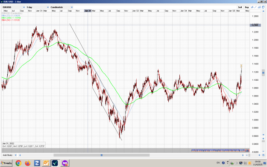Image resolution: width=267 pixels, height=167 pixels.
Task: Select the trend line drawing tool
Action: pyautogui.click(x=255, y=7)
